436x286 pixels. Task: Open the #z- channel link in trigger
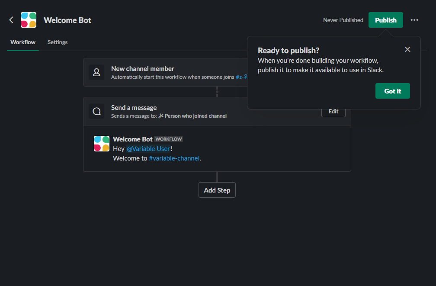242,77
